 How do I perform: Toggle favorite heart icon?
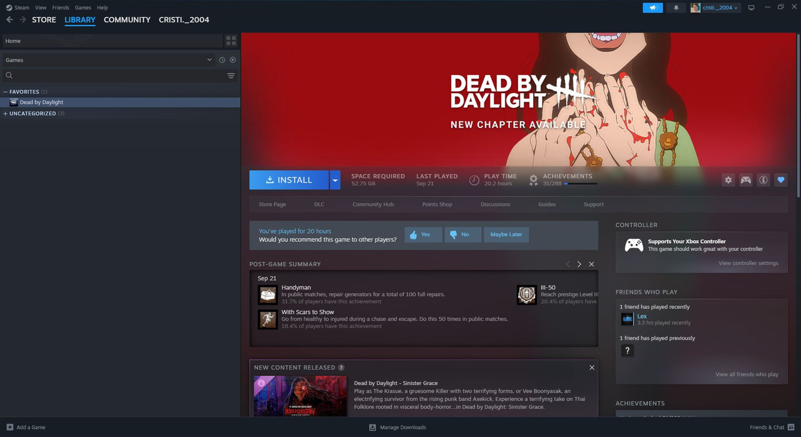click(x=781, y=180)
